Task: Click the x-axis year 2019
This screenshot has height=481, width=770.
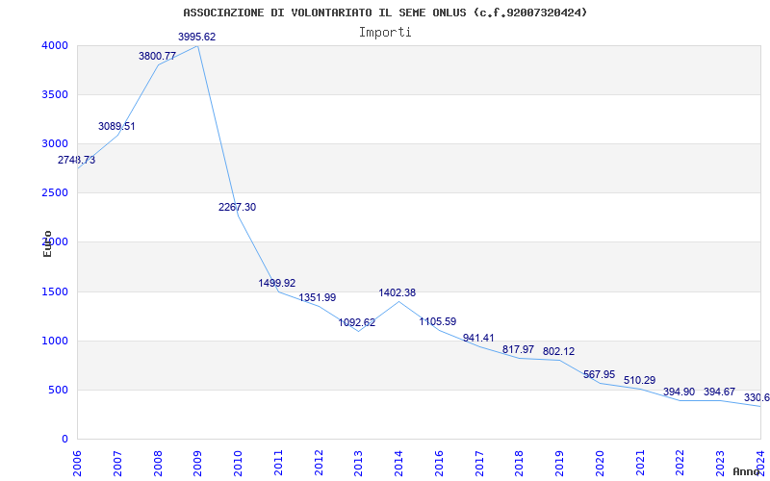Action: pyautogui.click(x=559, y=464)
